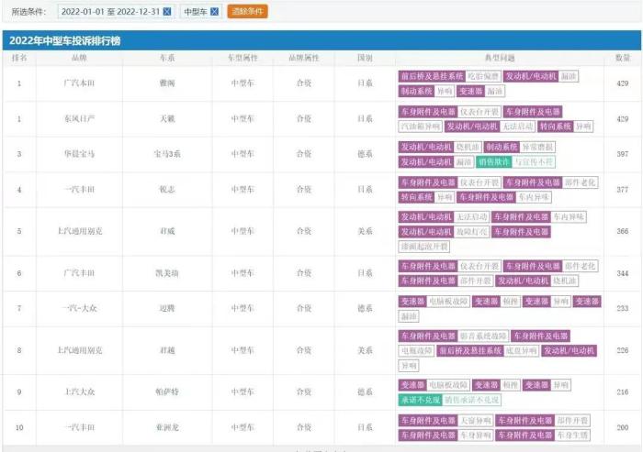Click the 电瓶故障 issue label

click(x=416, y=351)
